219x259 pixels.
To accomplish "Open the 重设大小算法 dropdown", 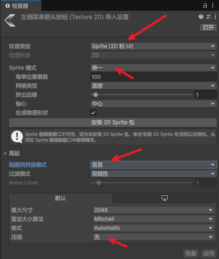I will click(x=153, y=219).
